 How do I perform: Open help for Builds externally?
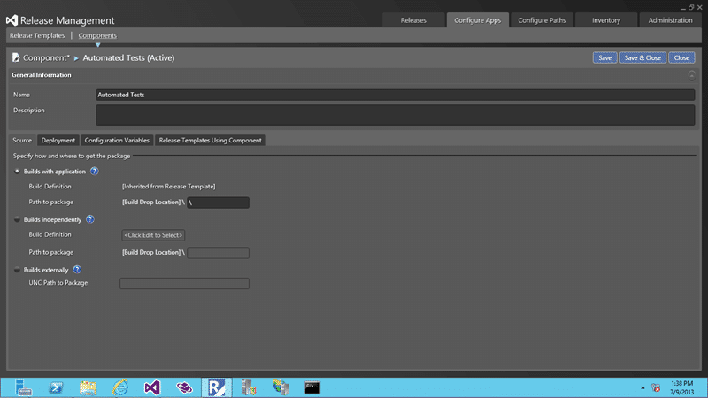pos(77,270)
